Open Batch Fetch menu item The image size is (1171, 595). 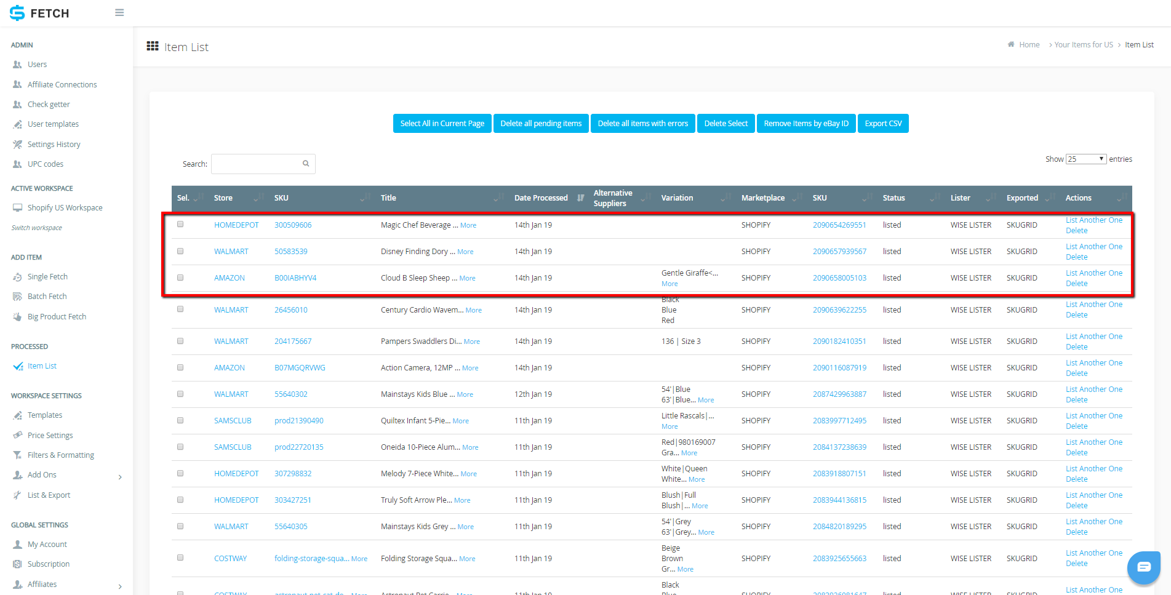[x=47, y=297]
